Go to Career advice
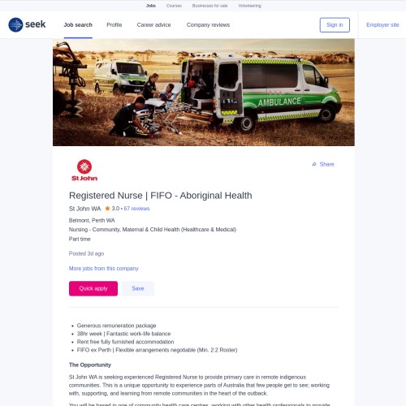 (153, 25)
